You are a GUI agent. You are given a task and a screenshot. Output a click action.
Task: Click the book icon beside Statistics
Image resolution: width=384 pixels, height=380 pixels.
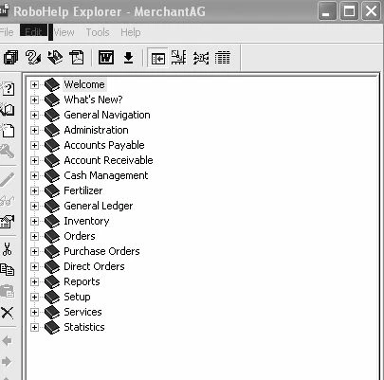click(x=52, y=327)
